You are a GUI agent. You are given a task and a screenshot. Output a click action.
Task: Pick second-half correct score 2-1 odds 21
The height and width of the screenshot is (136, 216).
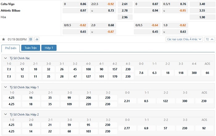50,125
